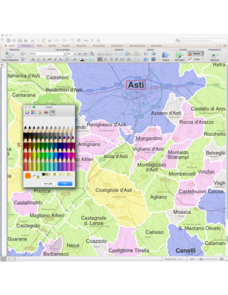
Task: Click the fit slide to window button
Action: pos(222,259)
